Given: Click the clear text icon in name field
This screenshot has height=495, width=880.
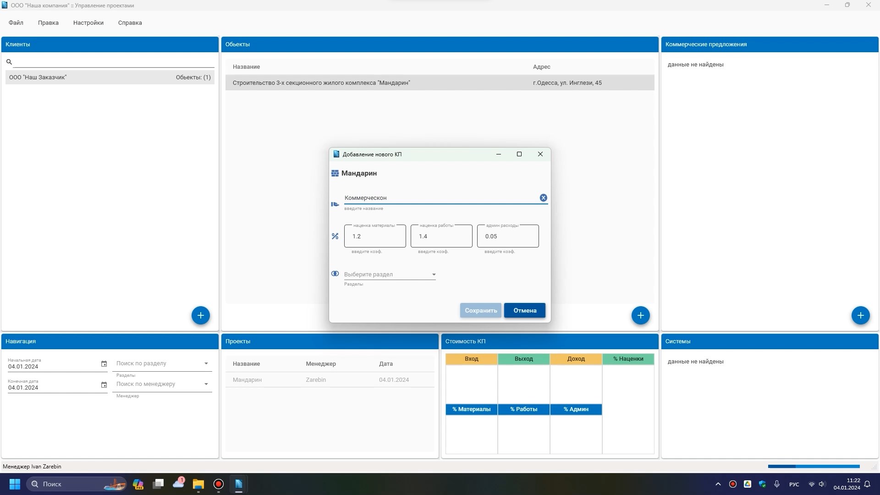Looking at the screenshot, I should [x=543, y=198].
